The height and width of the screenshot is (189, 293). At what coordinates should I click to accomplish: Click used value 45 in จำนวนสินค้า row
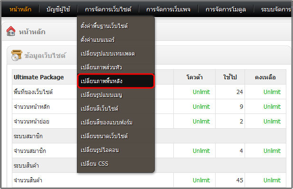[x=240, y=180]
